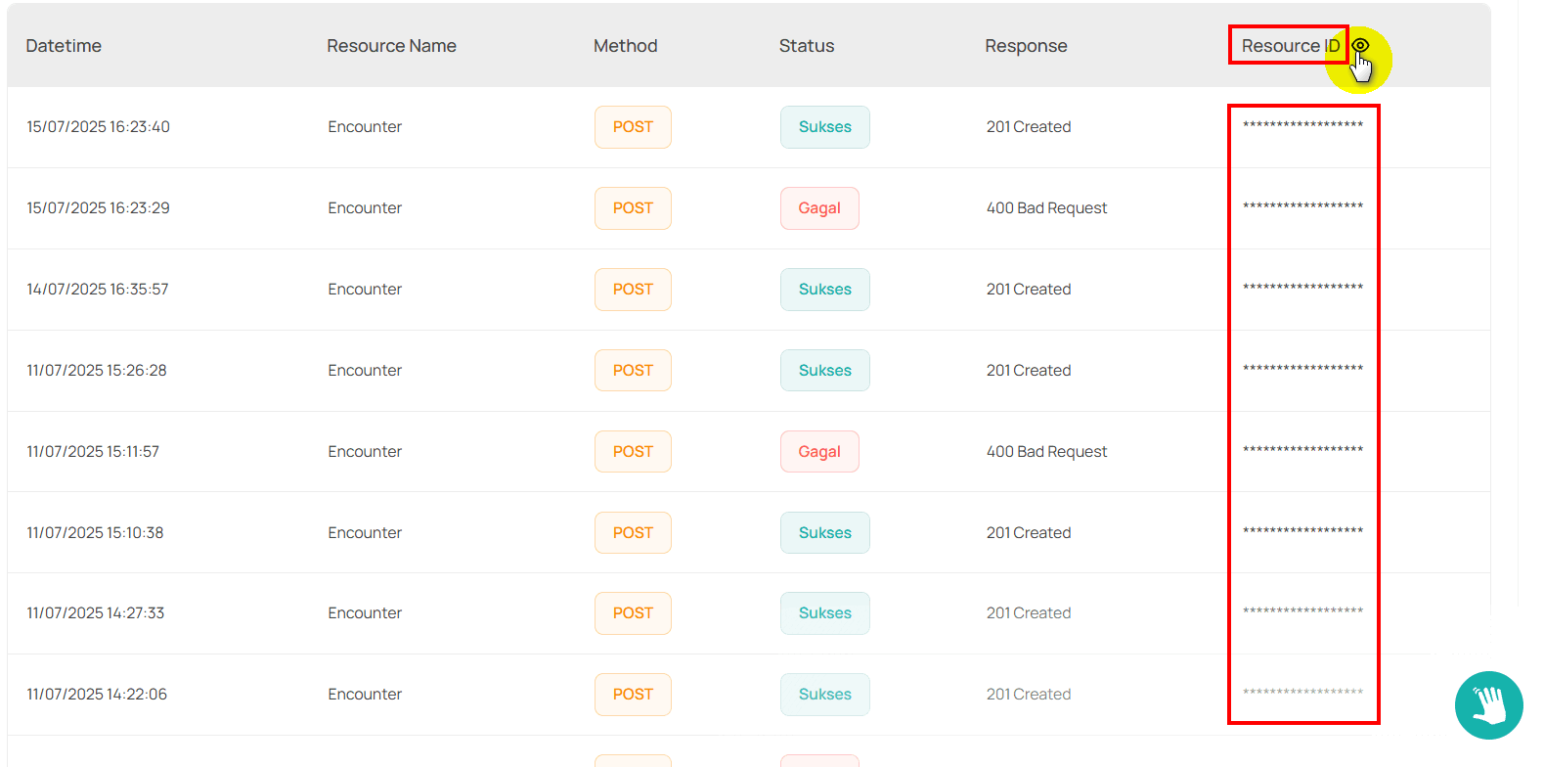Select 201 Created response for 11/07/2025 15:10:38
Viewport: 1544px width, 767px height.
tap(1029, 533)
